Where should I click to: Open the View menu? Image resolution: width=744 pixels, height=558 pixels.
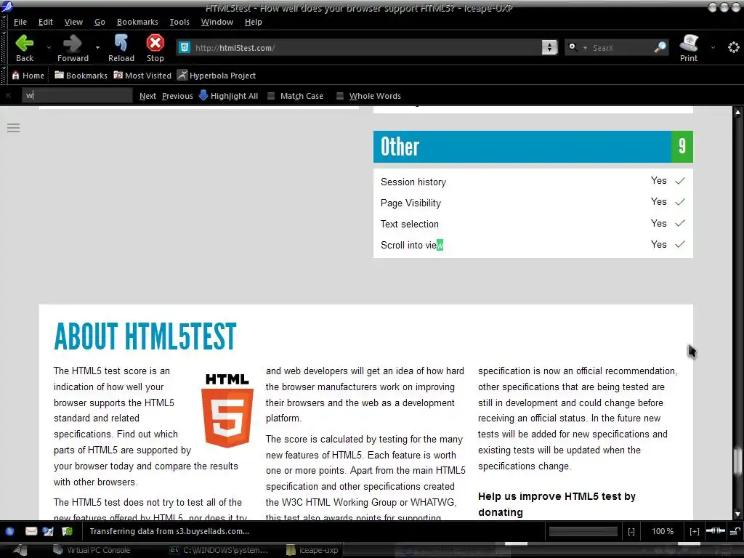click(x=73, y=22)
